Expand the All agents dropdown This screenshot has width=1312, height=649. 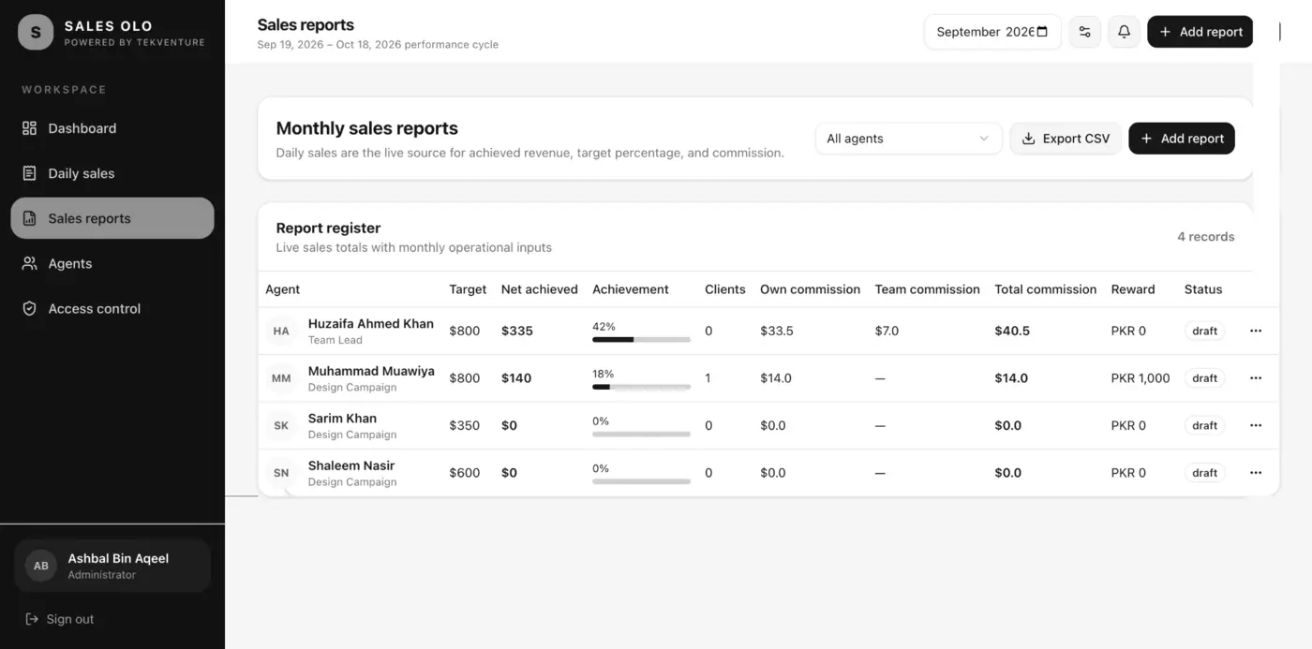[x=908, y=139]
